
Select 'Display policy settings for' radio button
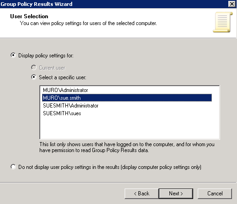13,55
